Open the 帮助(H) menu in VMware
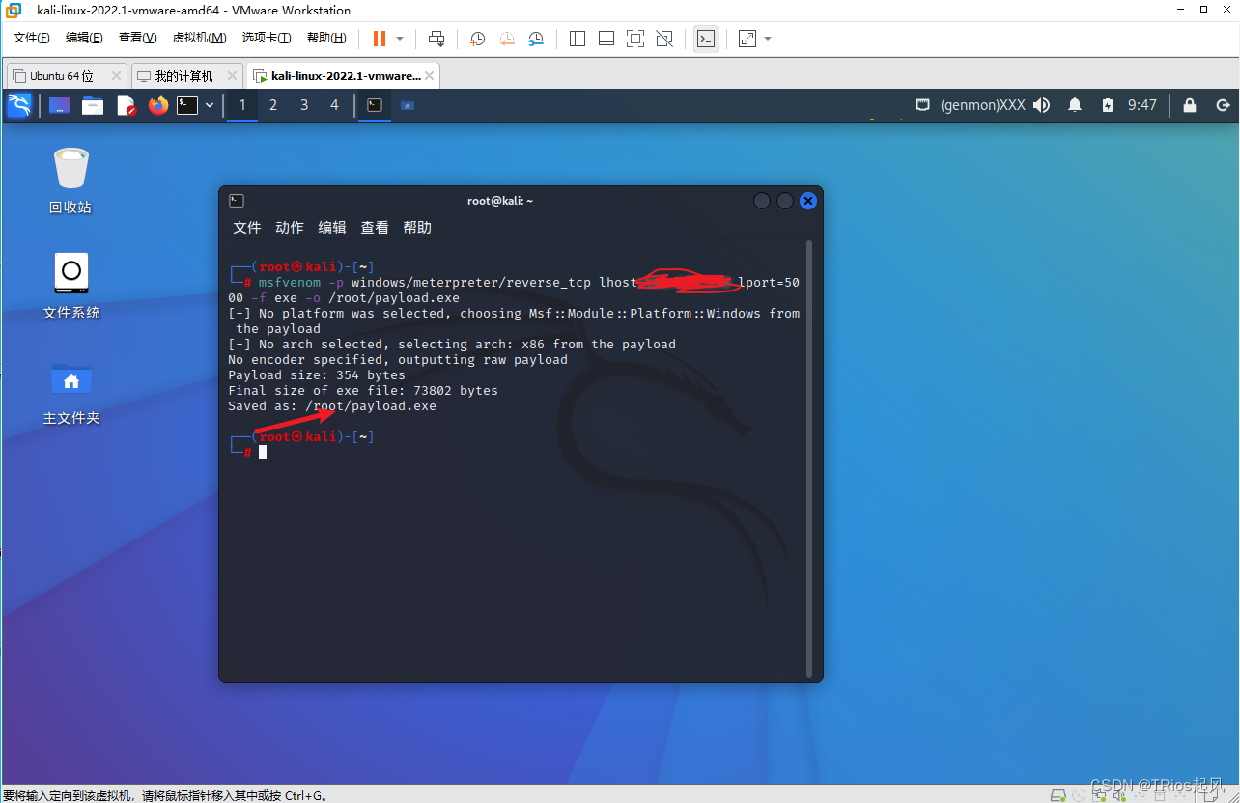The image size is (1240, 803). (326, 38)
